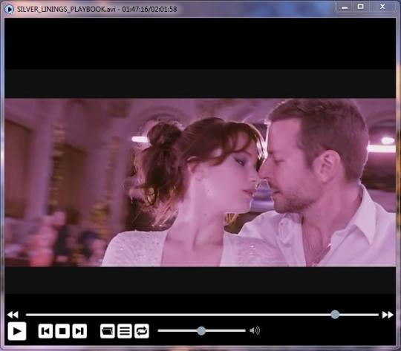Mute audio with the speaker icon

click(x=255, y=330)
